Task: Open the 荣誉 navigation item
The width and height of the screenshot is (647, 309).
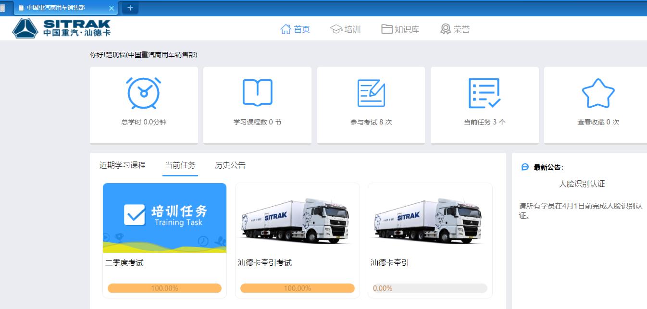Action: point(461,29)
